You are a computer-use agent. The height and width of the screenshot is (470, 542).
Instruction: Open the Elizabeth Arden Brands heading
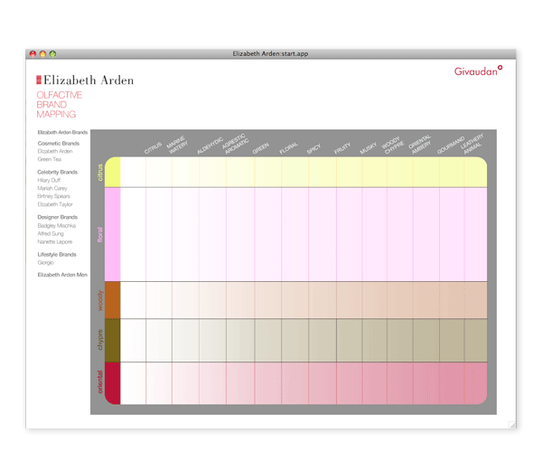click(62, 133)
